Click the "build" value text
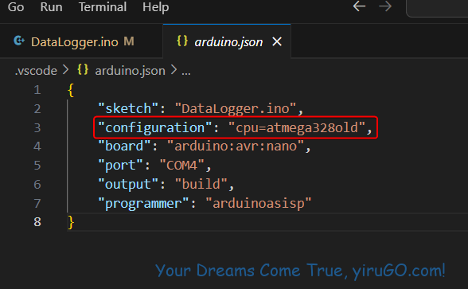This screenshot has height=289, width=468. coord(201,185)
